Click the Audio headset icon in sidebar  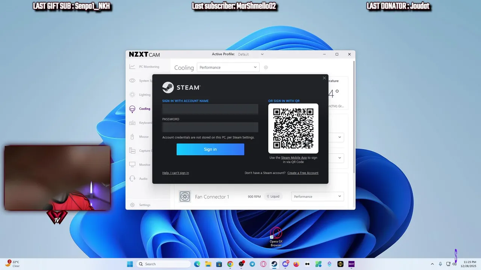coord(132,178)
